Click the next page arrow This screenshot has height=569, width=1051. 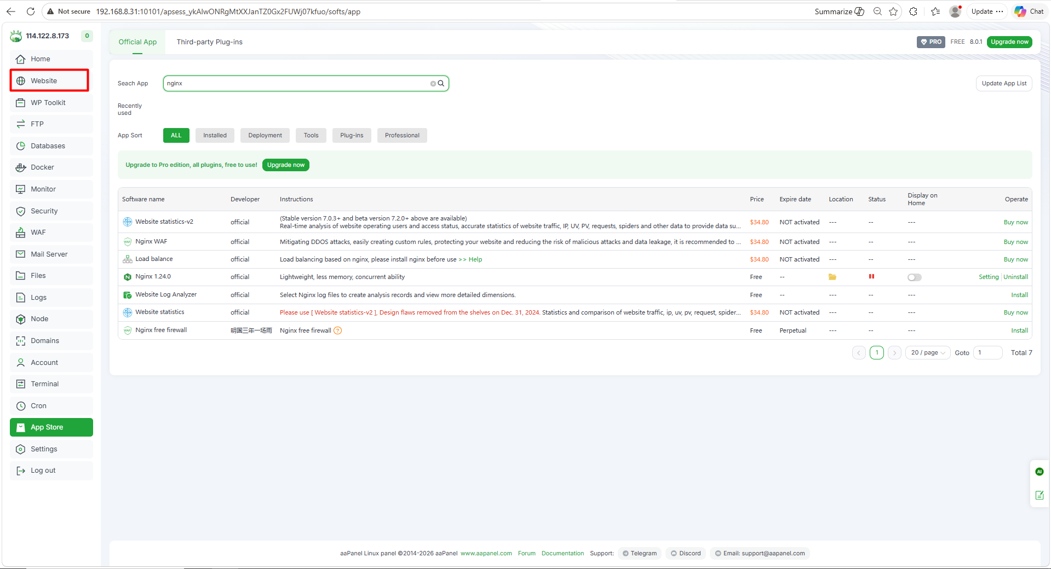tap(894, 353)
